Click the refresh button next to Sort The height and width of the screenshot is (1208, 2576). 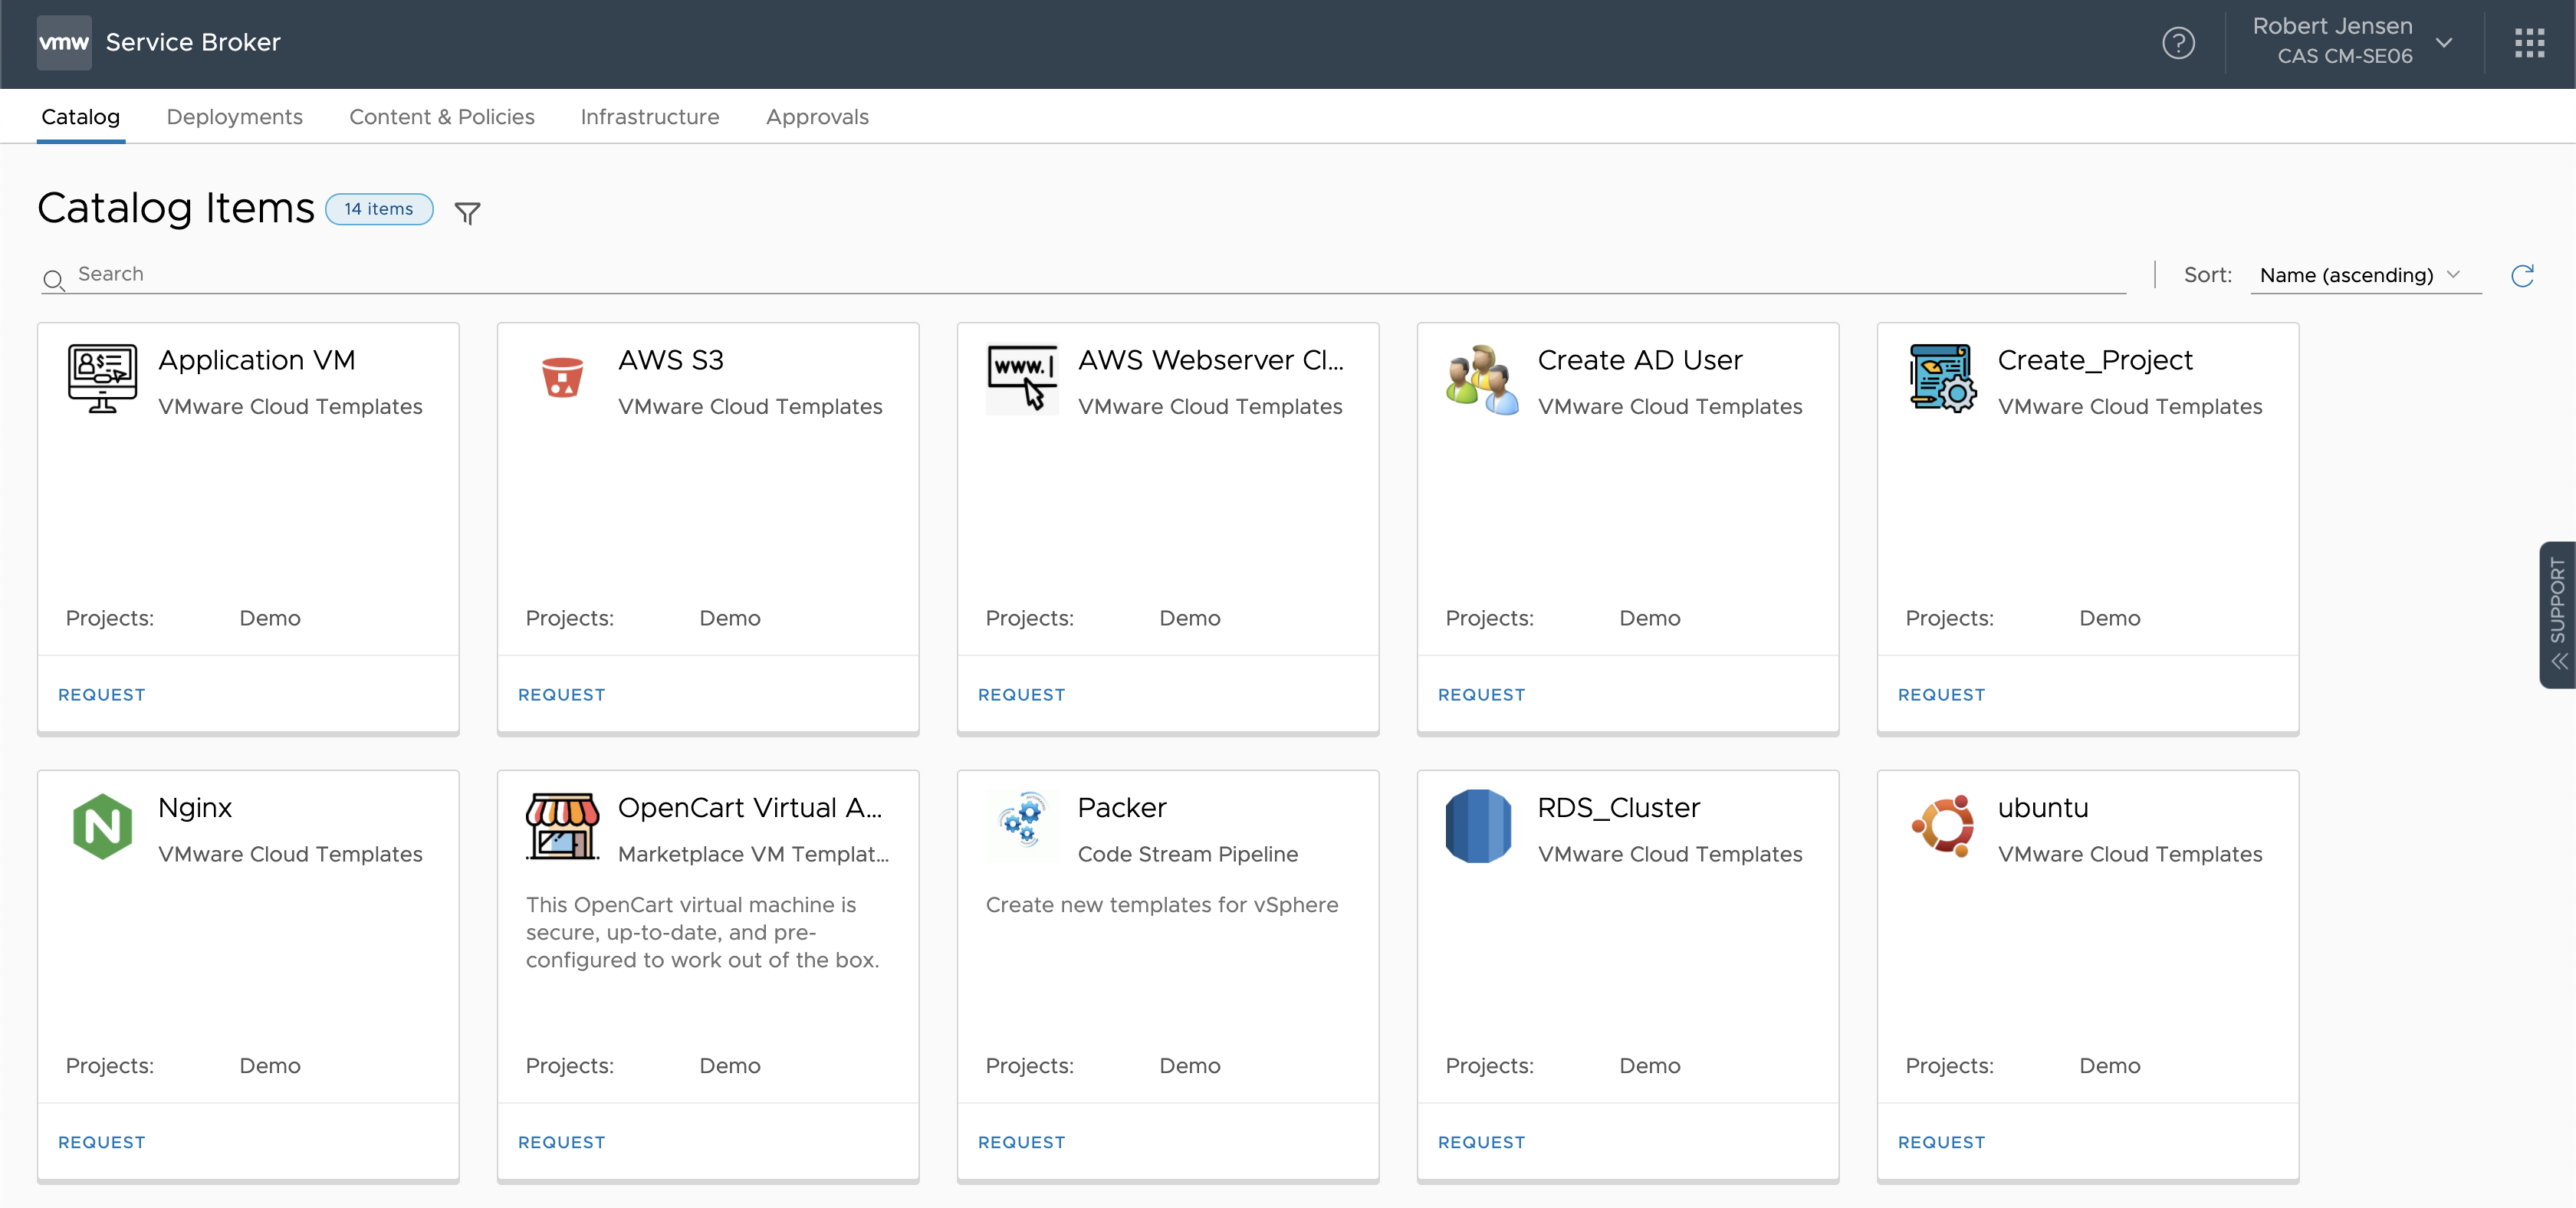[x=2522, y=274]
